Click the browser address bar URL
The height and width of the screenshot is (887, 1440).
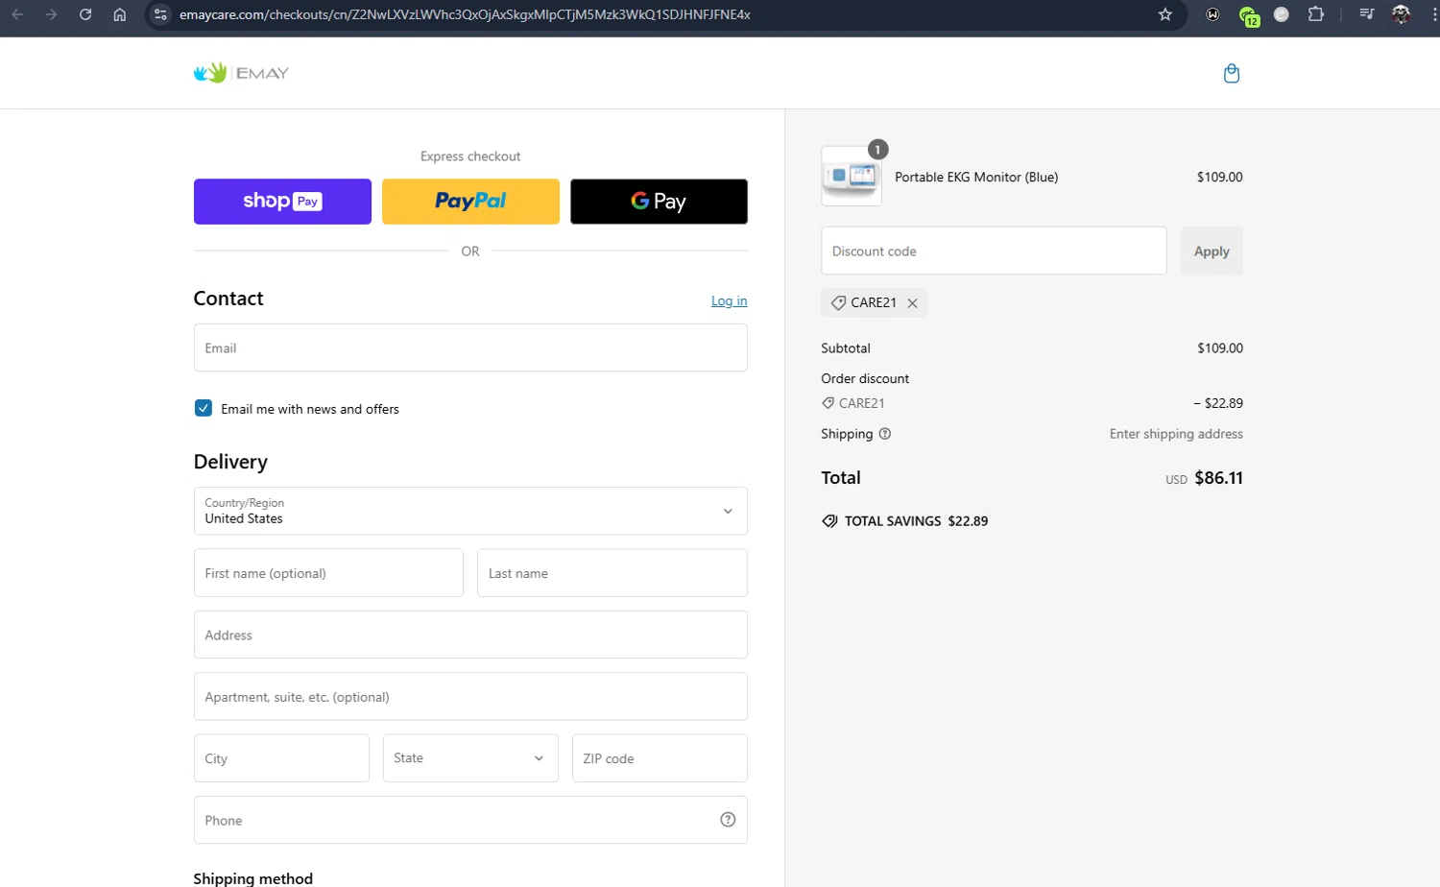465,14
